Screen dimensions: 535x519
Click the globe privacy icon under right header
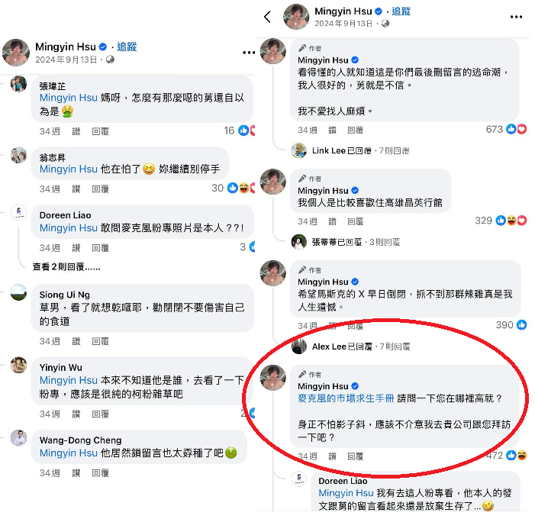(385, 24)
